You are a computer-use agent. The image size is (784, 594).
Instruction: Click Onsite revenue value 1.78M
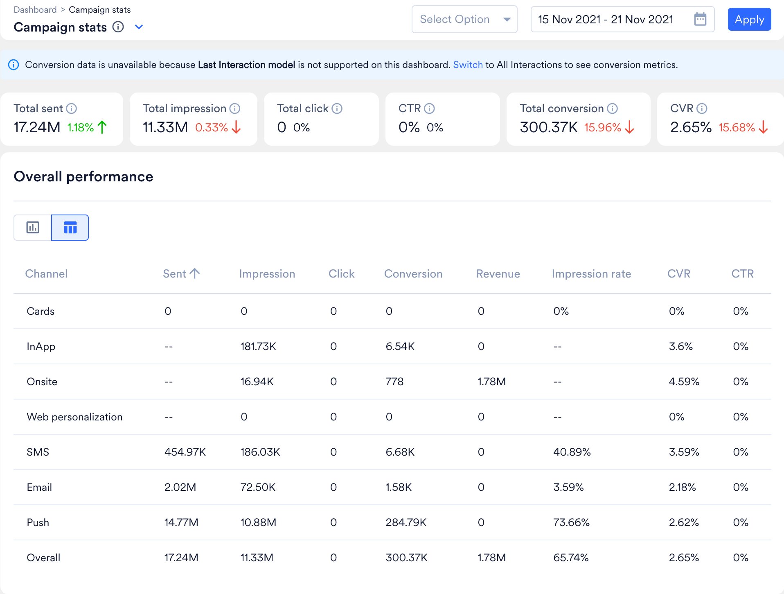[491, 382]
